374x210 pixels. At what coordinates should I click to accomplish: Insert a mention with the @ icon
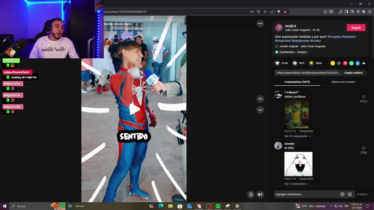(x=342, y=194)
